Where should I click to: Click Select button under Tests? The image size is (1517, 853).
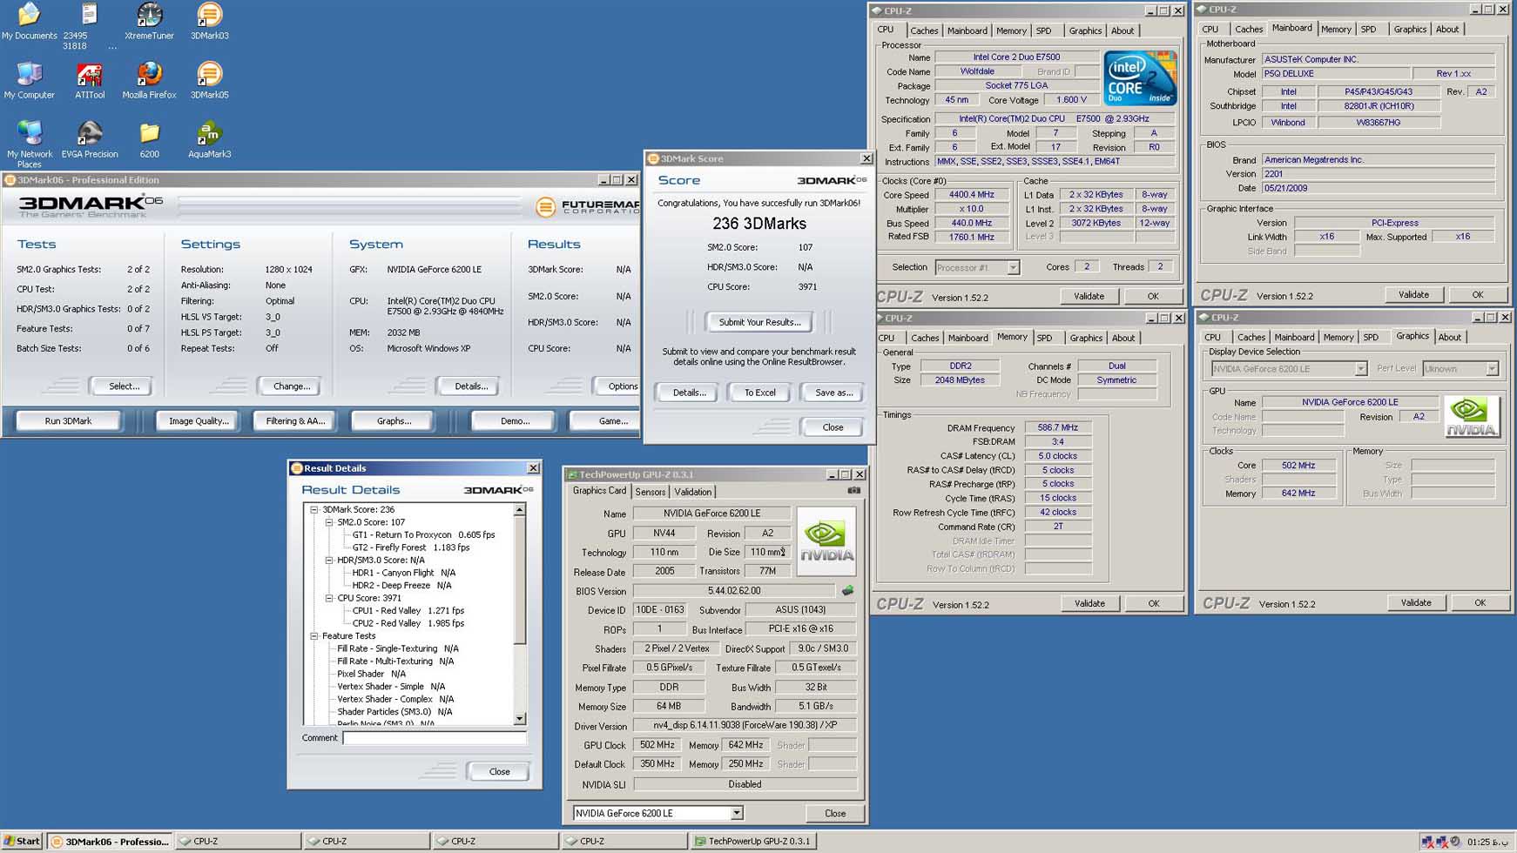124,386
